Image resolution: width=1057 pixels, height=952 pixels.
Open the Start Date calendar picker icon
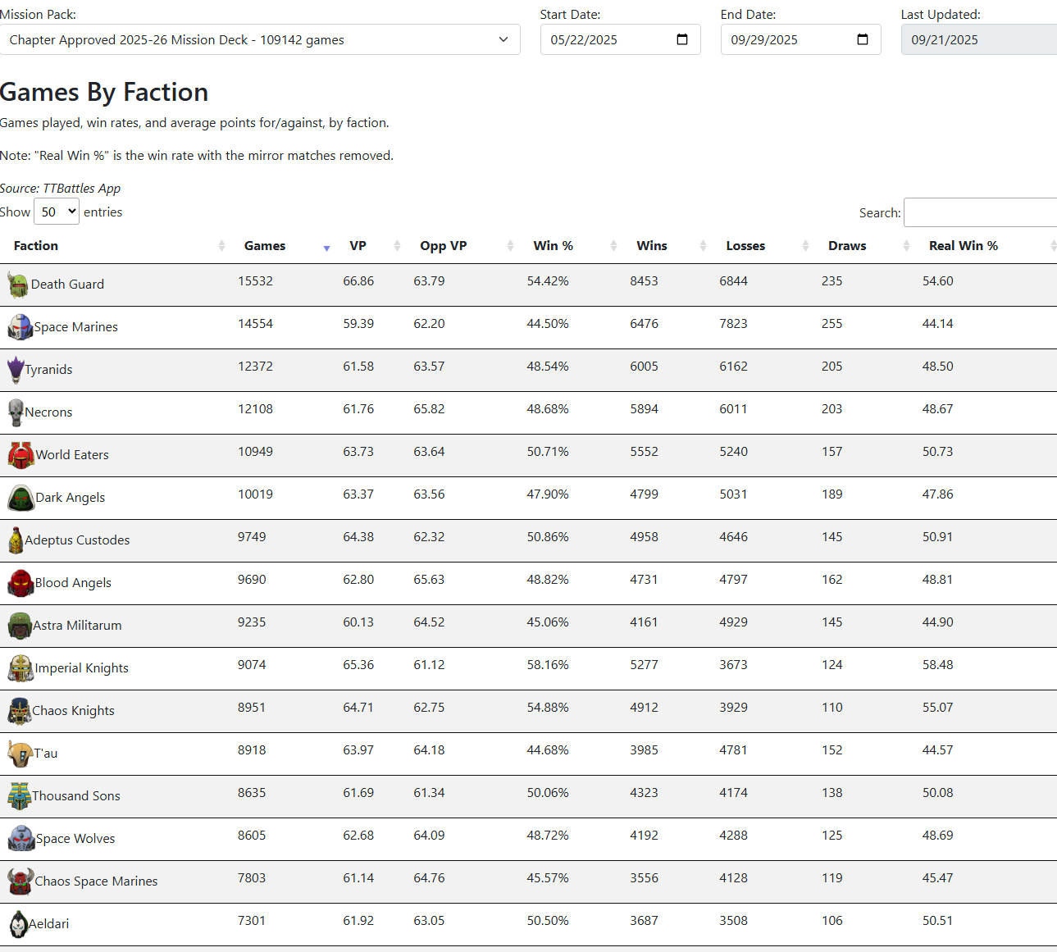pyautogui.click(x=682, y=39)
